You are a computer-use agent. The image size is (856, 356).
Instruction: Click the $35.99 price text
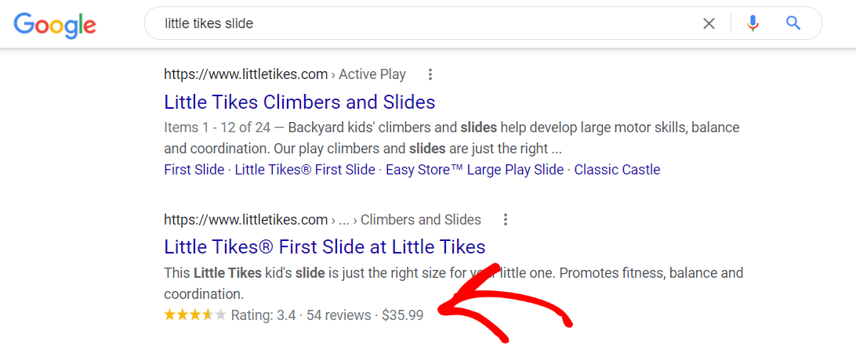pos(402,315)
